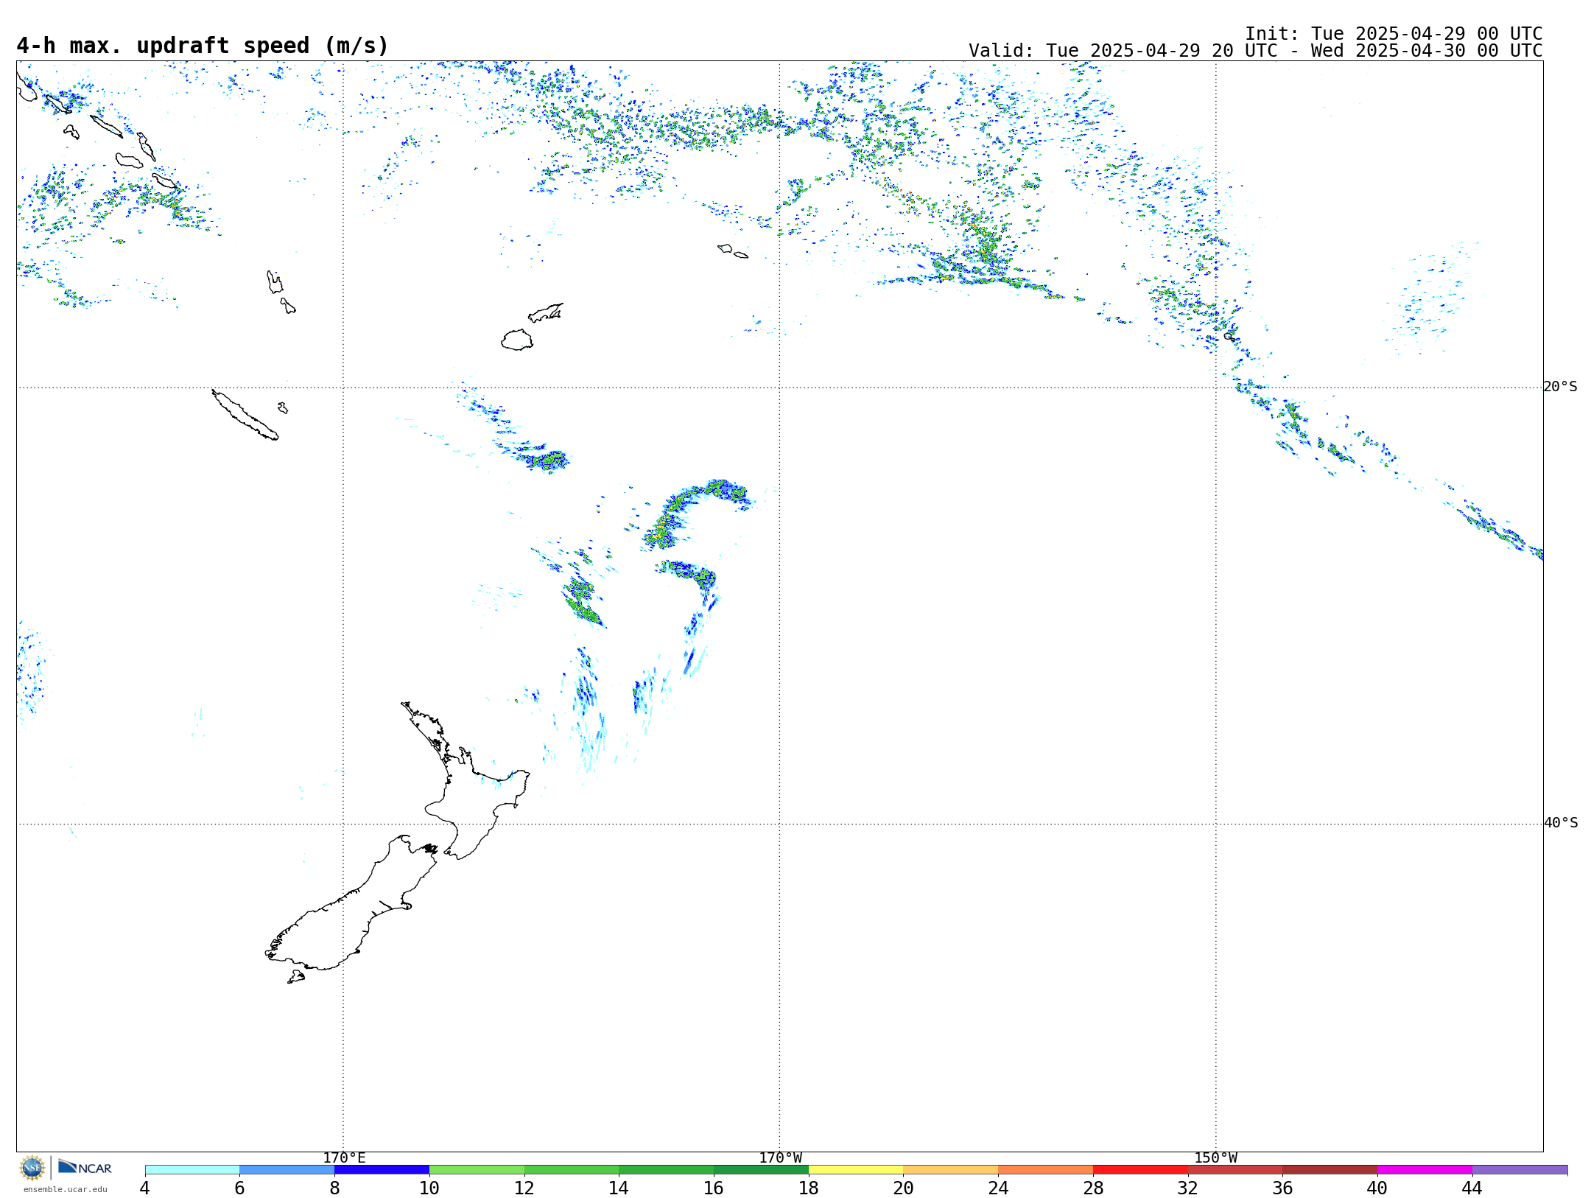Click New Zealand's South Island outline
Viewport: 1591px width, 1198px height.
pos(354,910)
